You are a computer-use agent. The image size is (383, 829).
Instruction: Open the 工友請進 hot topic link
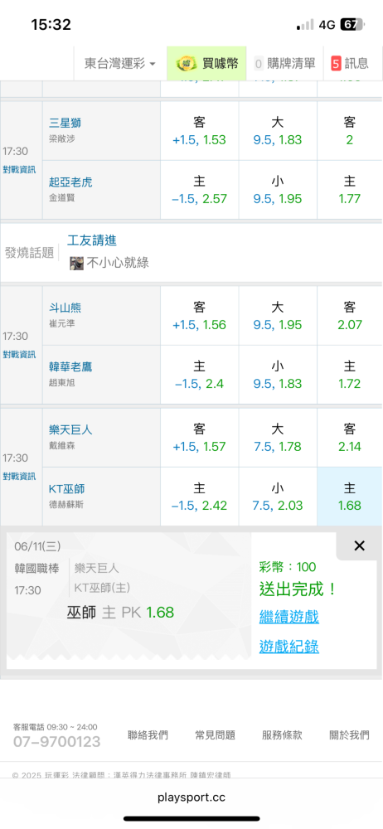click(92, 240)
